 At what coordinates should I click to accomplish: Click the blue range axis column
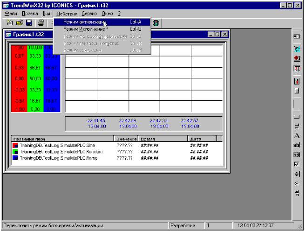point(52,78)
